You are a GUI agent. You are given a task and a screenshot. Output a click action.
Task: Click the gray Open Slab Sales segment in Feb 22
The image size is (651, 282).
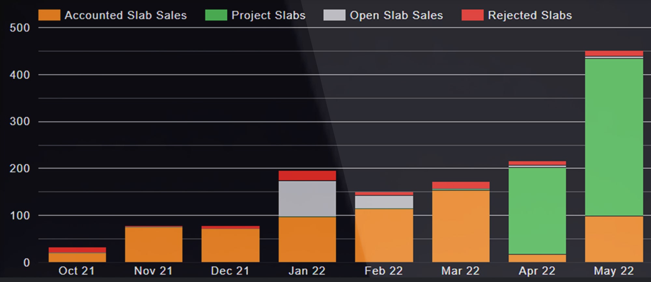384,202
